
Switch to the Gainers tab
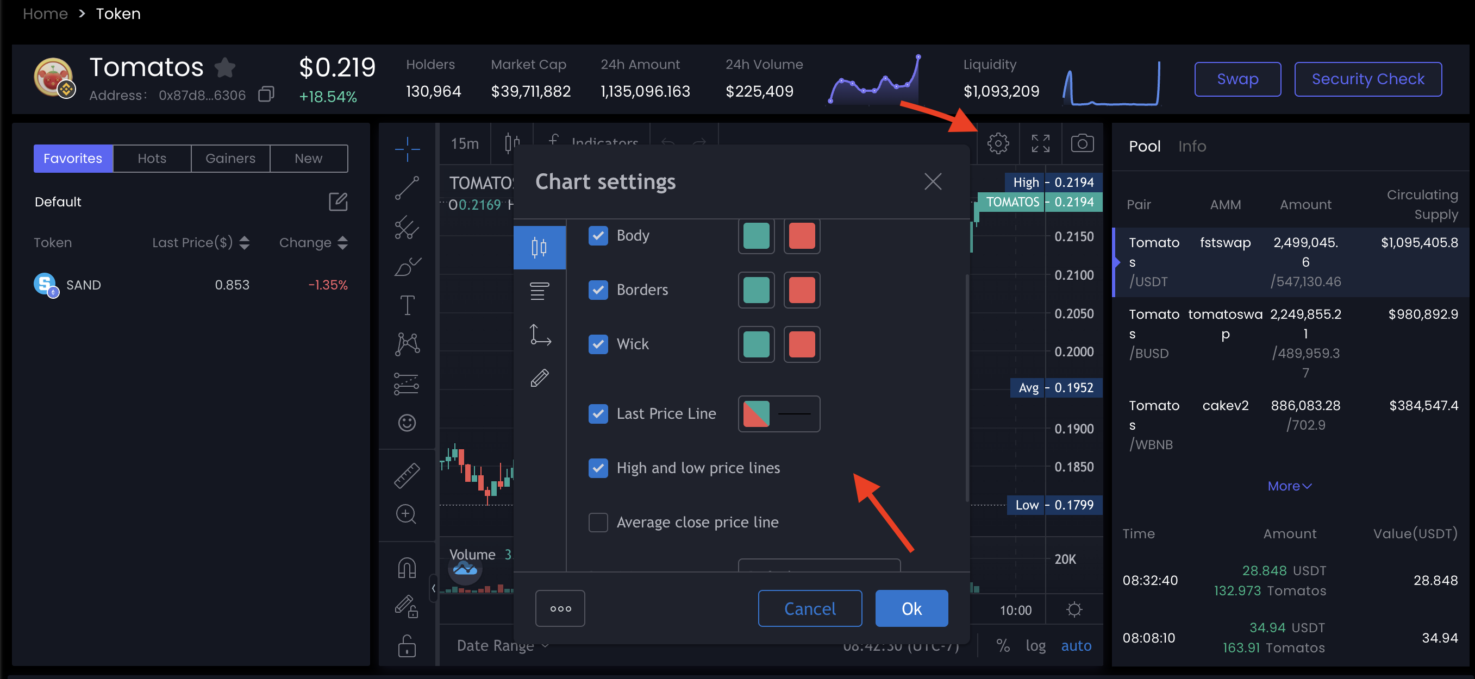230,159
